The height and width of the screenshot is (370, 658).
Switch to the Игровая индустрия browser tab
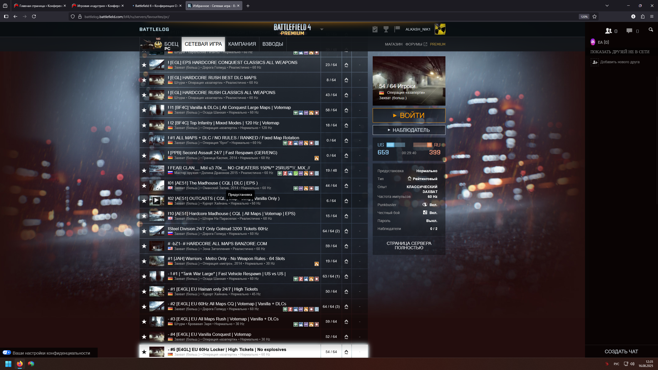click(x=97, y=6)
